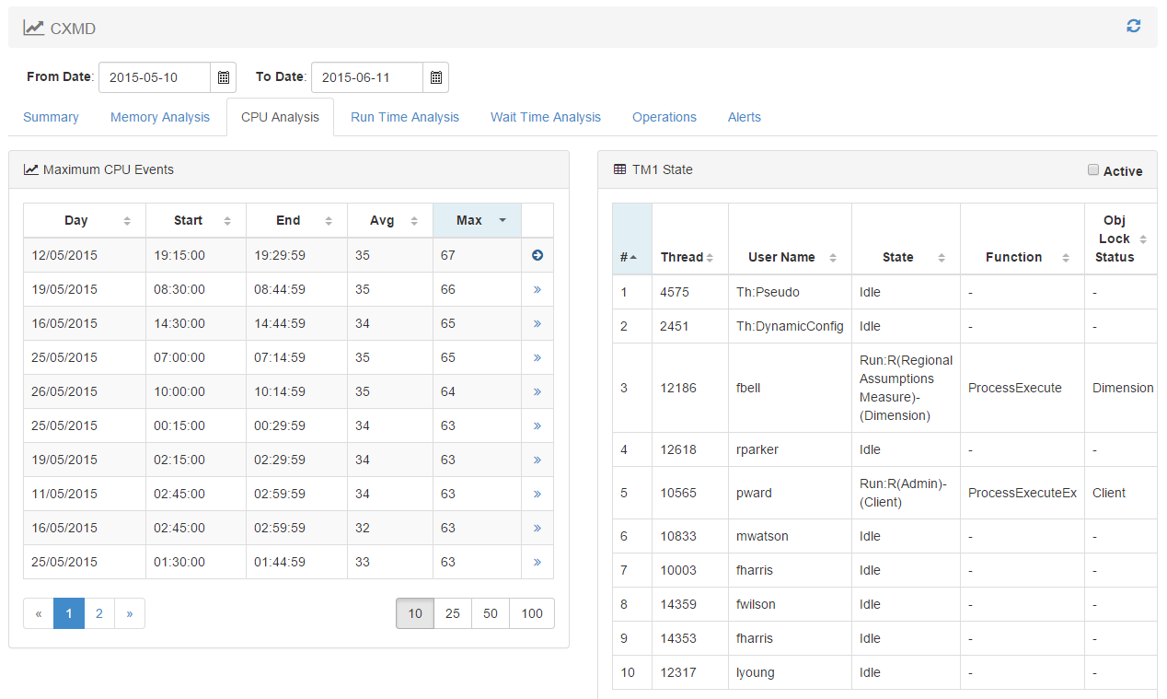The width and height of the screenshot is (1167, 699).
Task: Sort TM1 State by Function column
Action: pos(1023,239)
